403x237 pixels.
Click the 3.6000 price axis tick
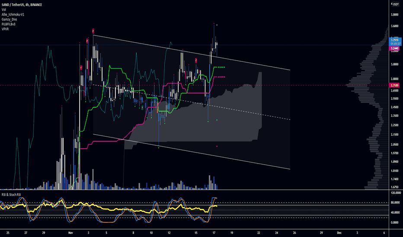coord(394,26)
